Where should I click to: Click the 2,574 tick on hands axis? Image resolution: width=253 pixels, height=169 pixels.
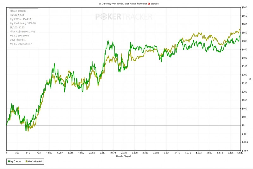pyautogui.click(x=113, y=153)
